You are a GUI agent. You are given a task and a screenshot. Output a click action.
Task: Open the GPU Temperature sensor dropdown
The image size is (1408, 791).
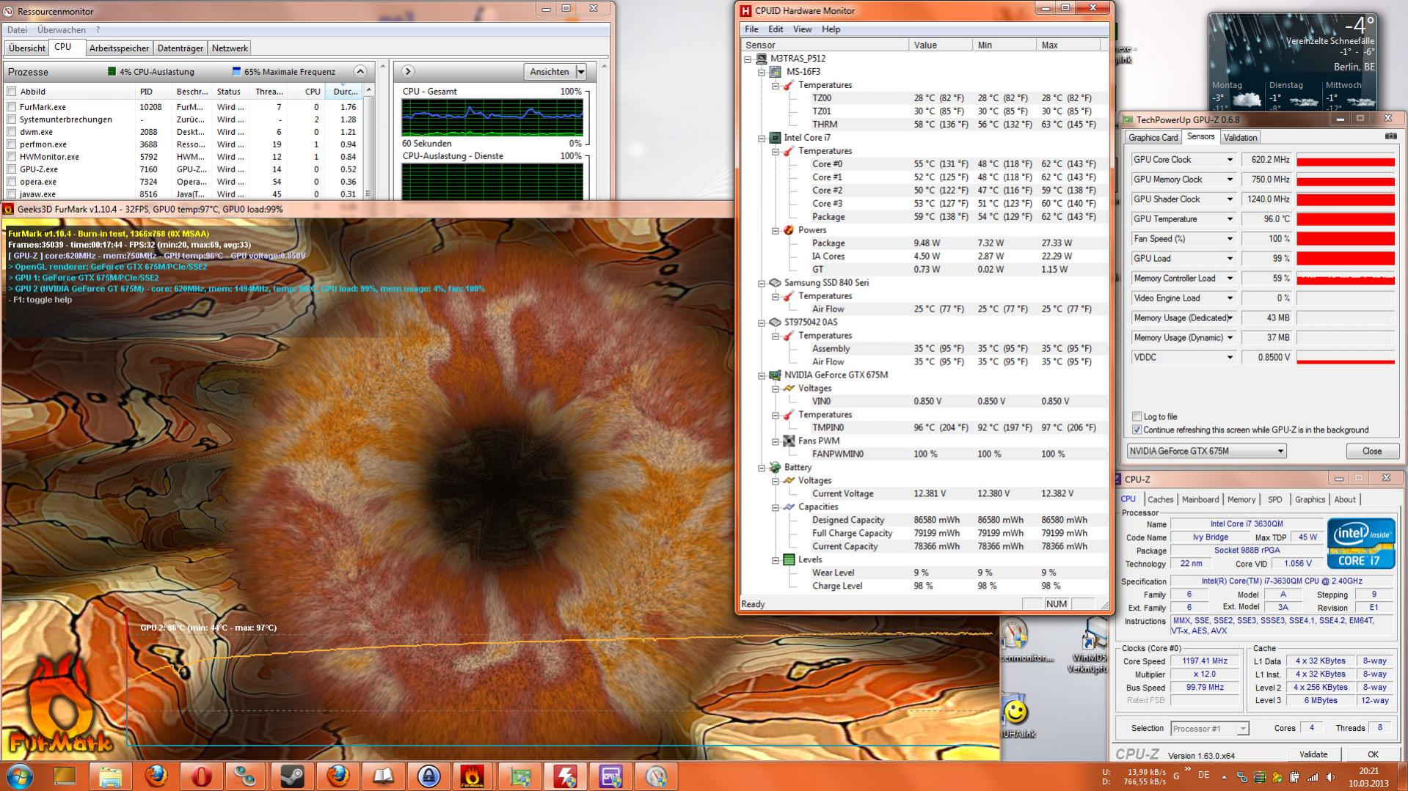point(1230,219)
